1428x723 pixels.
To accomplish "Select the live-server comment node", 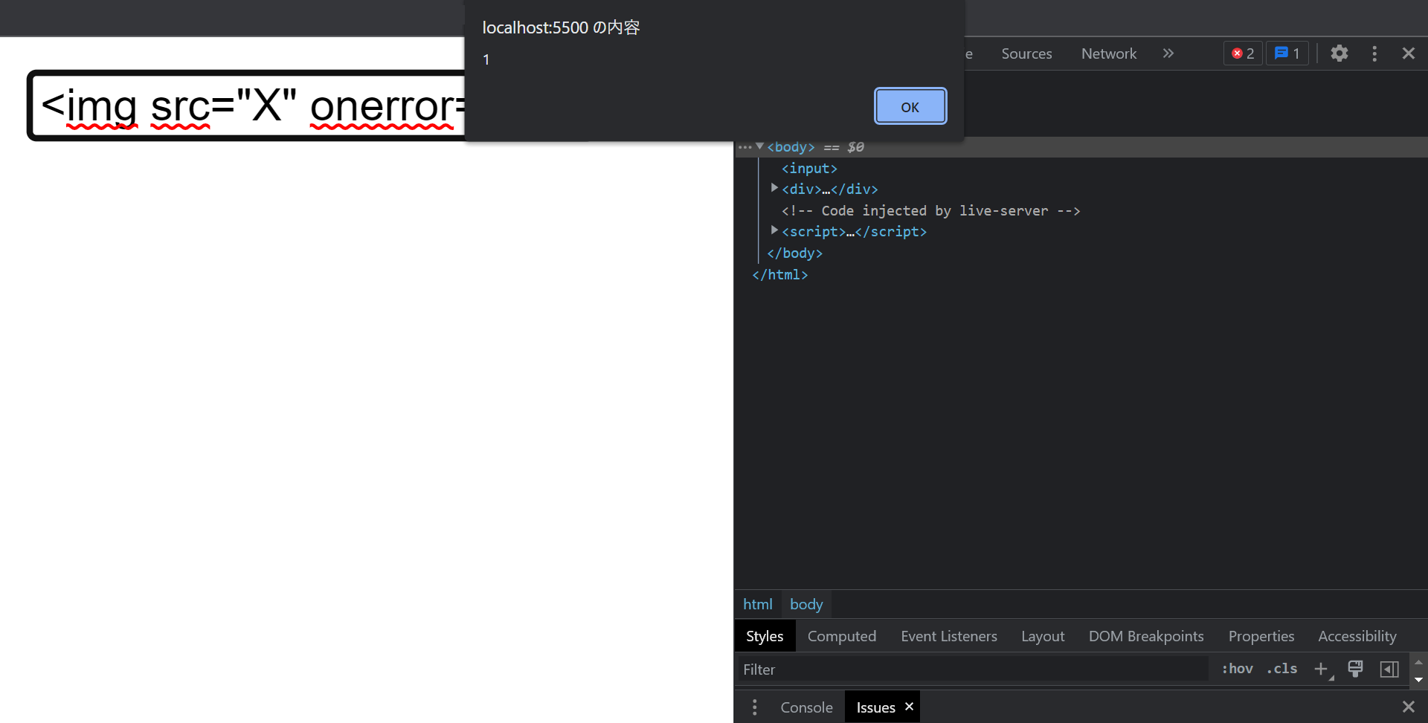I will pos(930,211).
